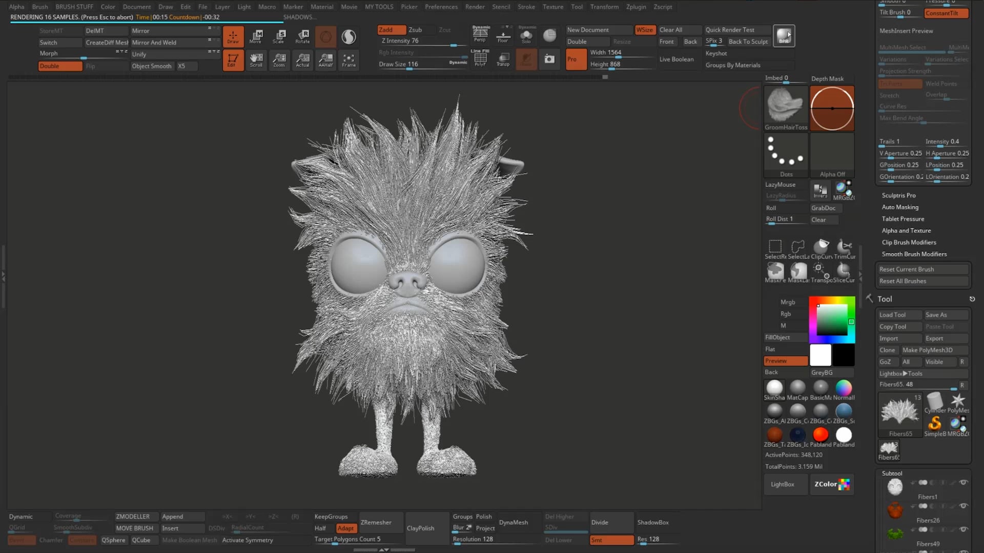The image size is (984, 553).
Task: Select the SimpleBrush tool icon
Action: click(x=935, y=426)
